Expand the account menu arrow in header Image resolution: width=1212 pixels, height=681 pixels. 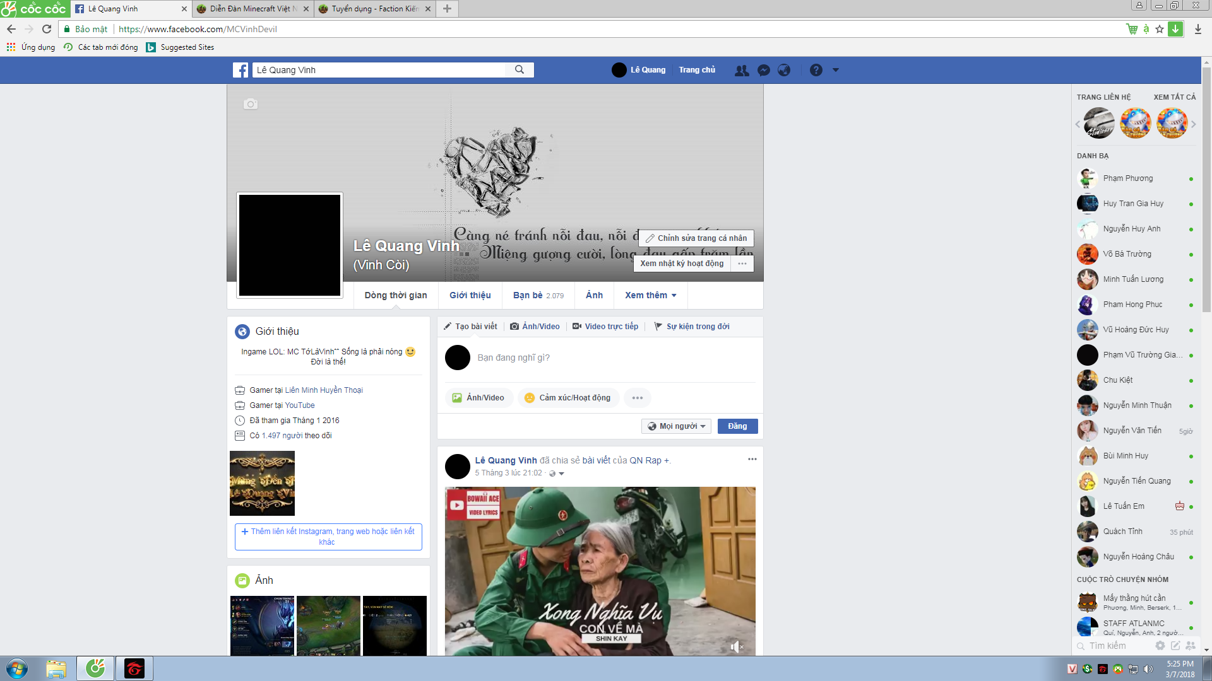836,70
